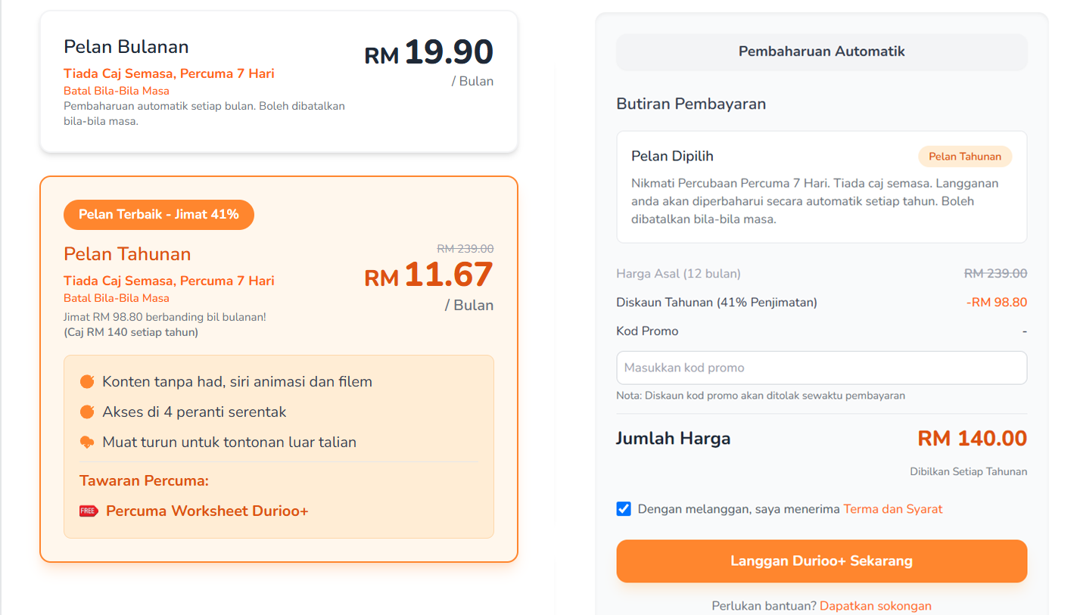Tick the terms agreement checkbox
This screenshot has height=615, width=1077.
pos(624,508)
